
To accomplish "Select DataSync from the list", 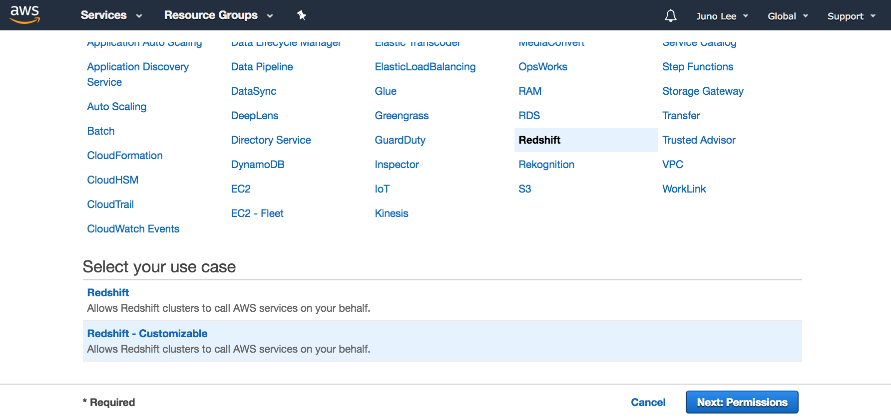I will point(254,91).
